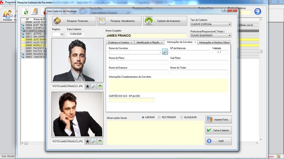The height and width of the screenshot is (159, 284).
Task: Click the Pesquisar Financeiro button
Action: (74, 21)
